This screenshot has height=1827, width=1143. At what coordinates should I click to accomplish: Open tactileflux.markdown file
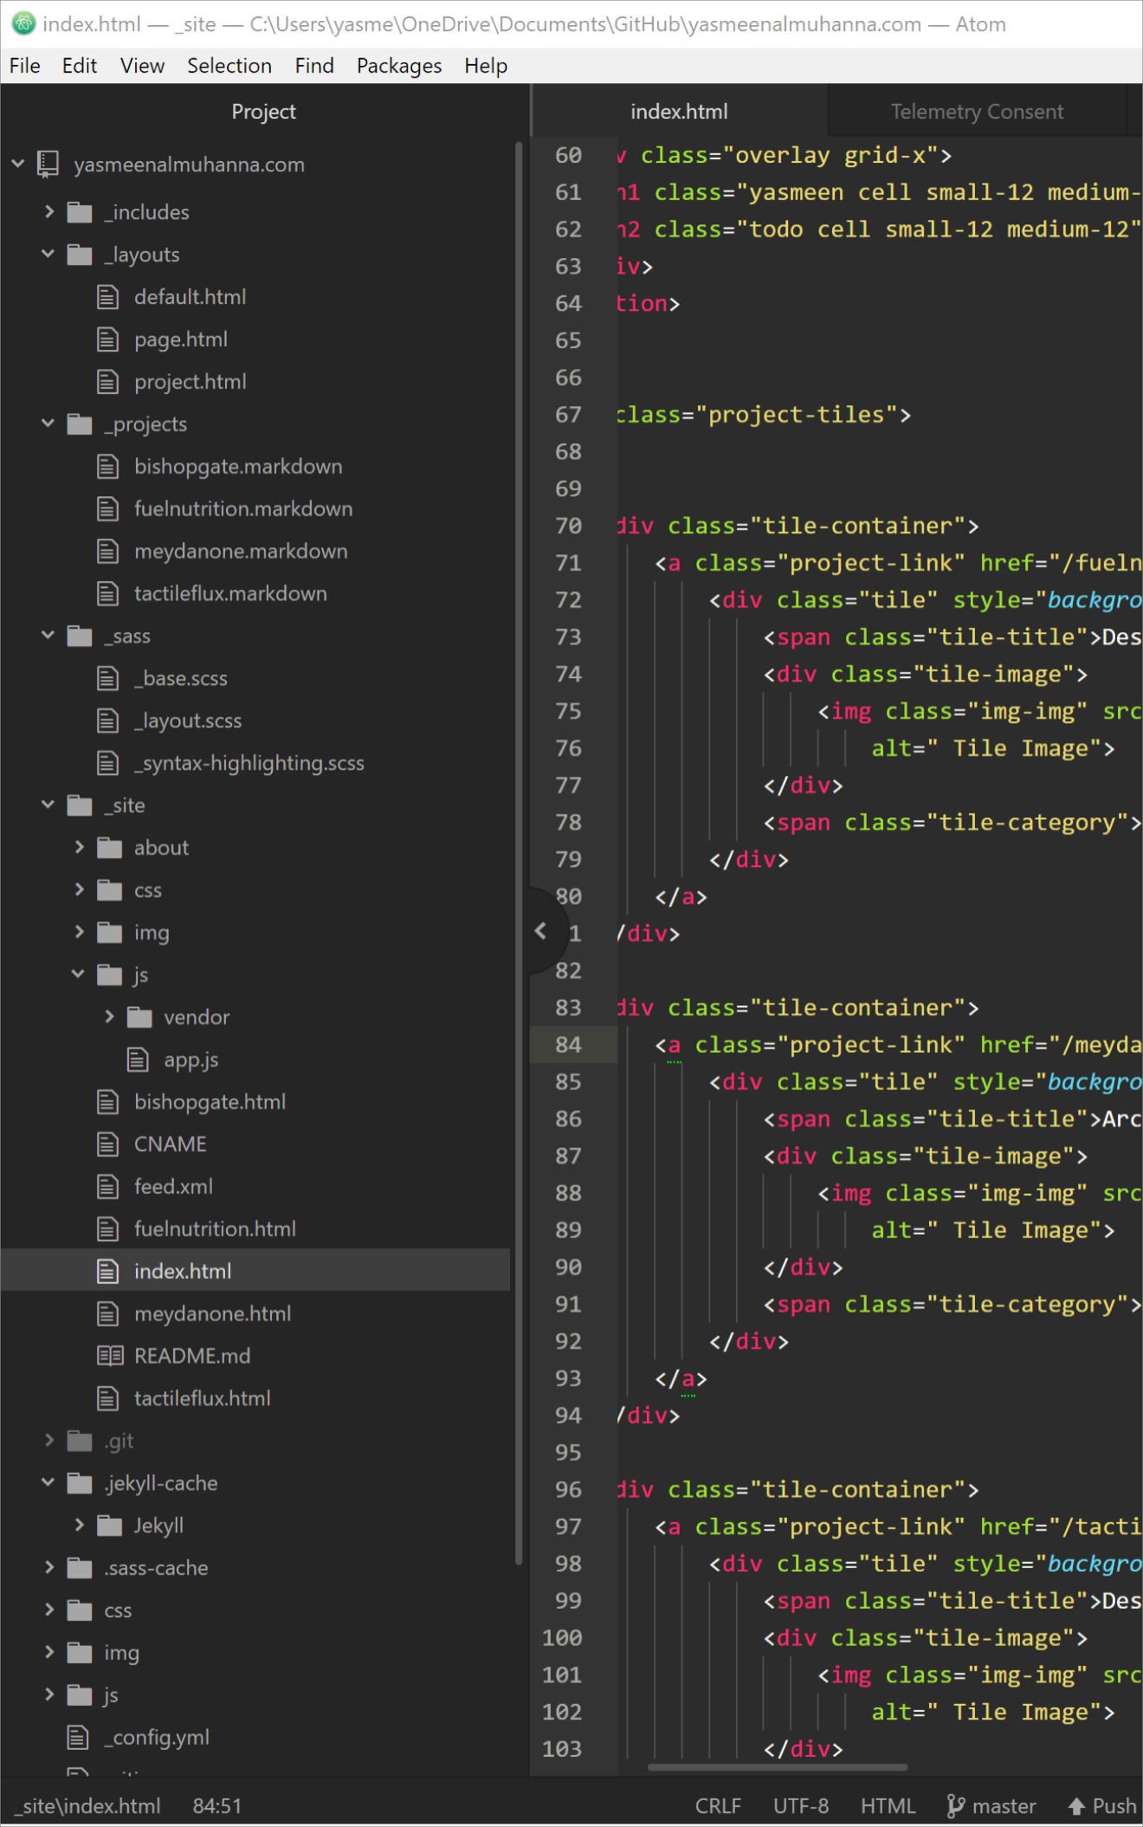230,594
